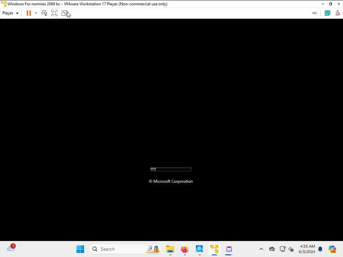This screenshot has height=257, width=343.
Task: Open notifications bell icon
Action: coord(320,249)
